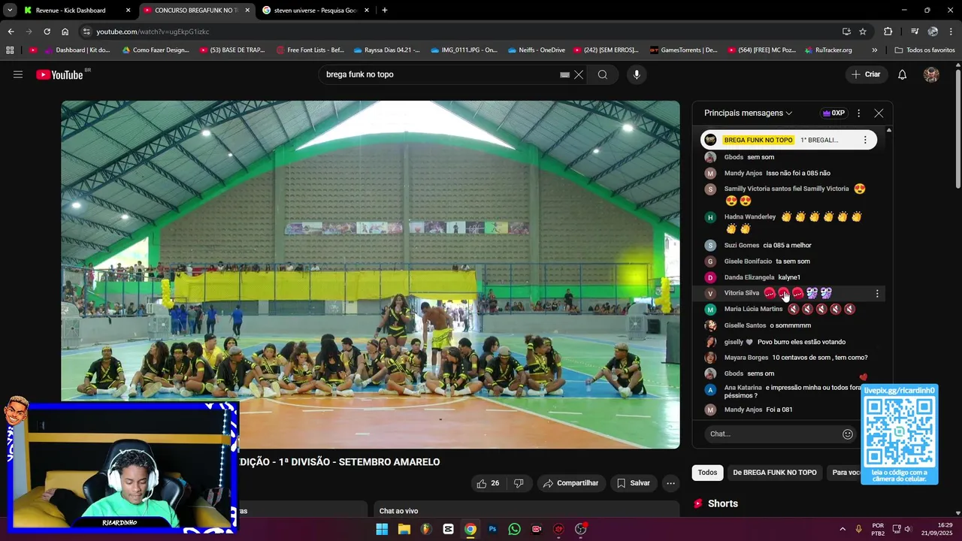Screen dimensions: 962x541
Task: Show hidden system tray icons
Action: 842,529
